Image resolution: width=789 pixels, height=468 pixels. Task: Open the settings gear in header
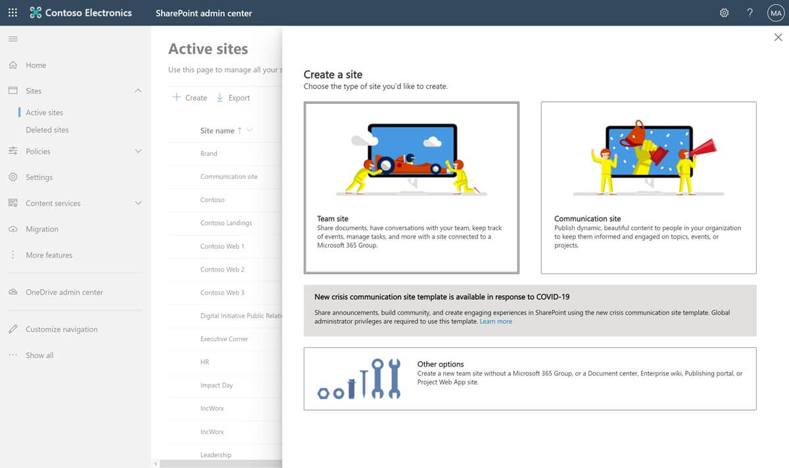click(x=724, y=12)
